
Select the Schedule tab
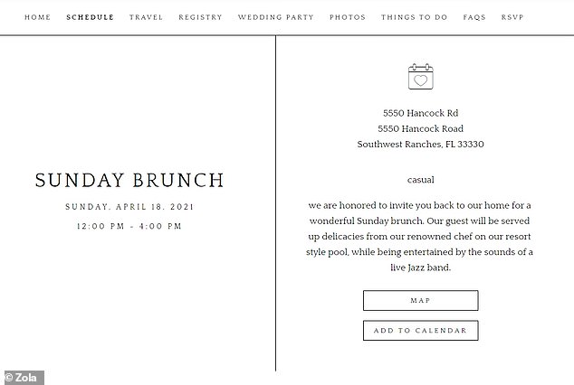(90, 17)
